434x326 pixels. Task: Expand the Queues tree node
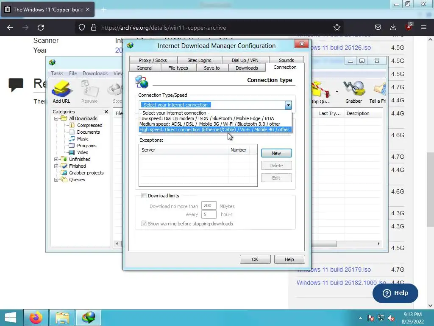[56, 180]
